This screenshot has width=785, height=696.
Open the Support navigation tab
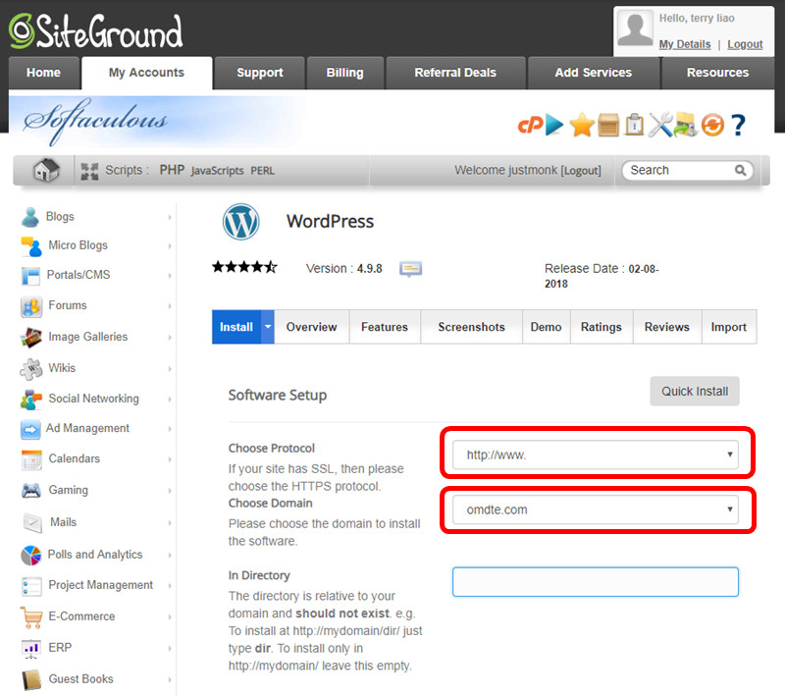click(260, 73)
